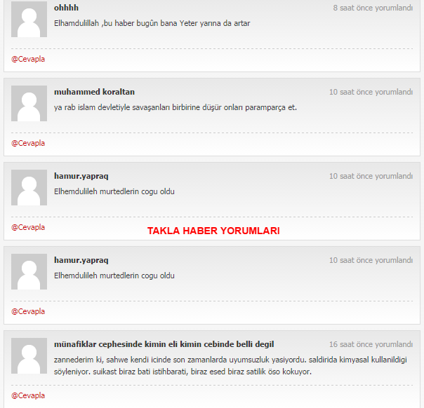This screenshot has height=408, width=424.
Task: Click timestamp on muhammed koraltan's comment
Action: pos(371,92)
